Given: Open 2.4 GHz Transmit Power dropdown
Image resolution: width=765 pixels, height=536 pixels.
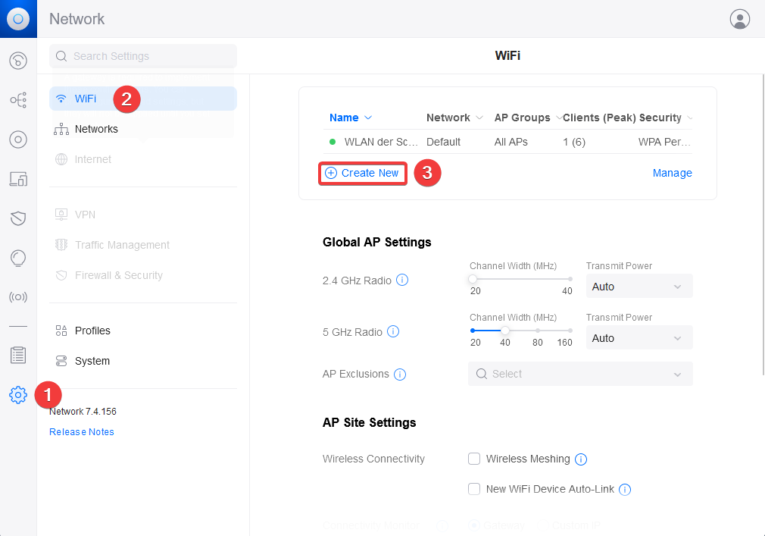Looking at the screenshot, I should point(639,286).
